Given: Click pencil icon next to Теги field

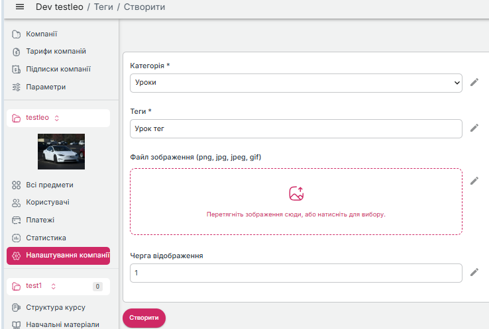Looking at the screenshot, I should [x=474, y=128].
